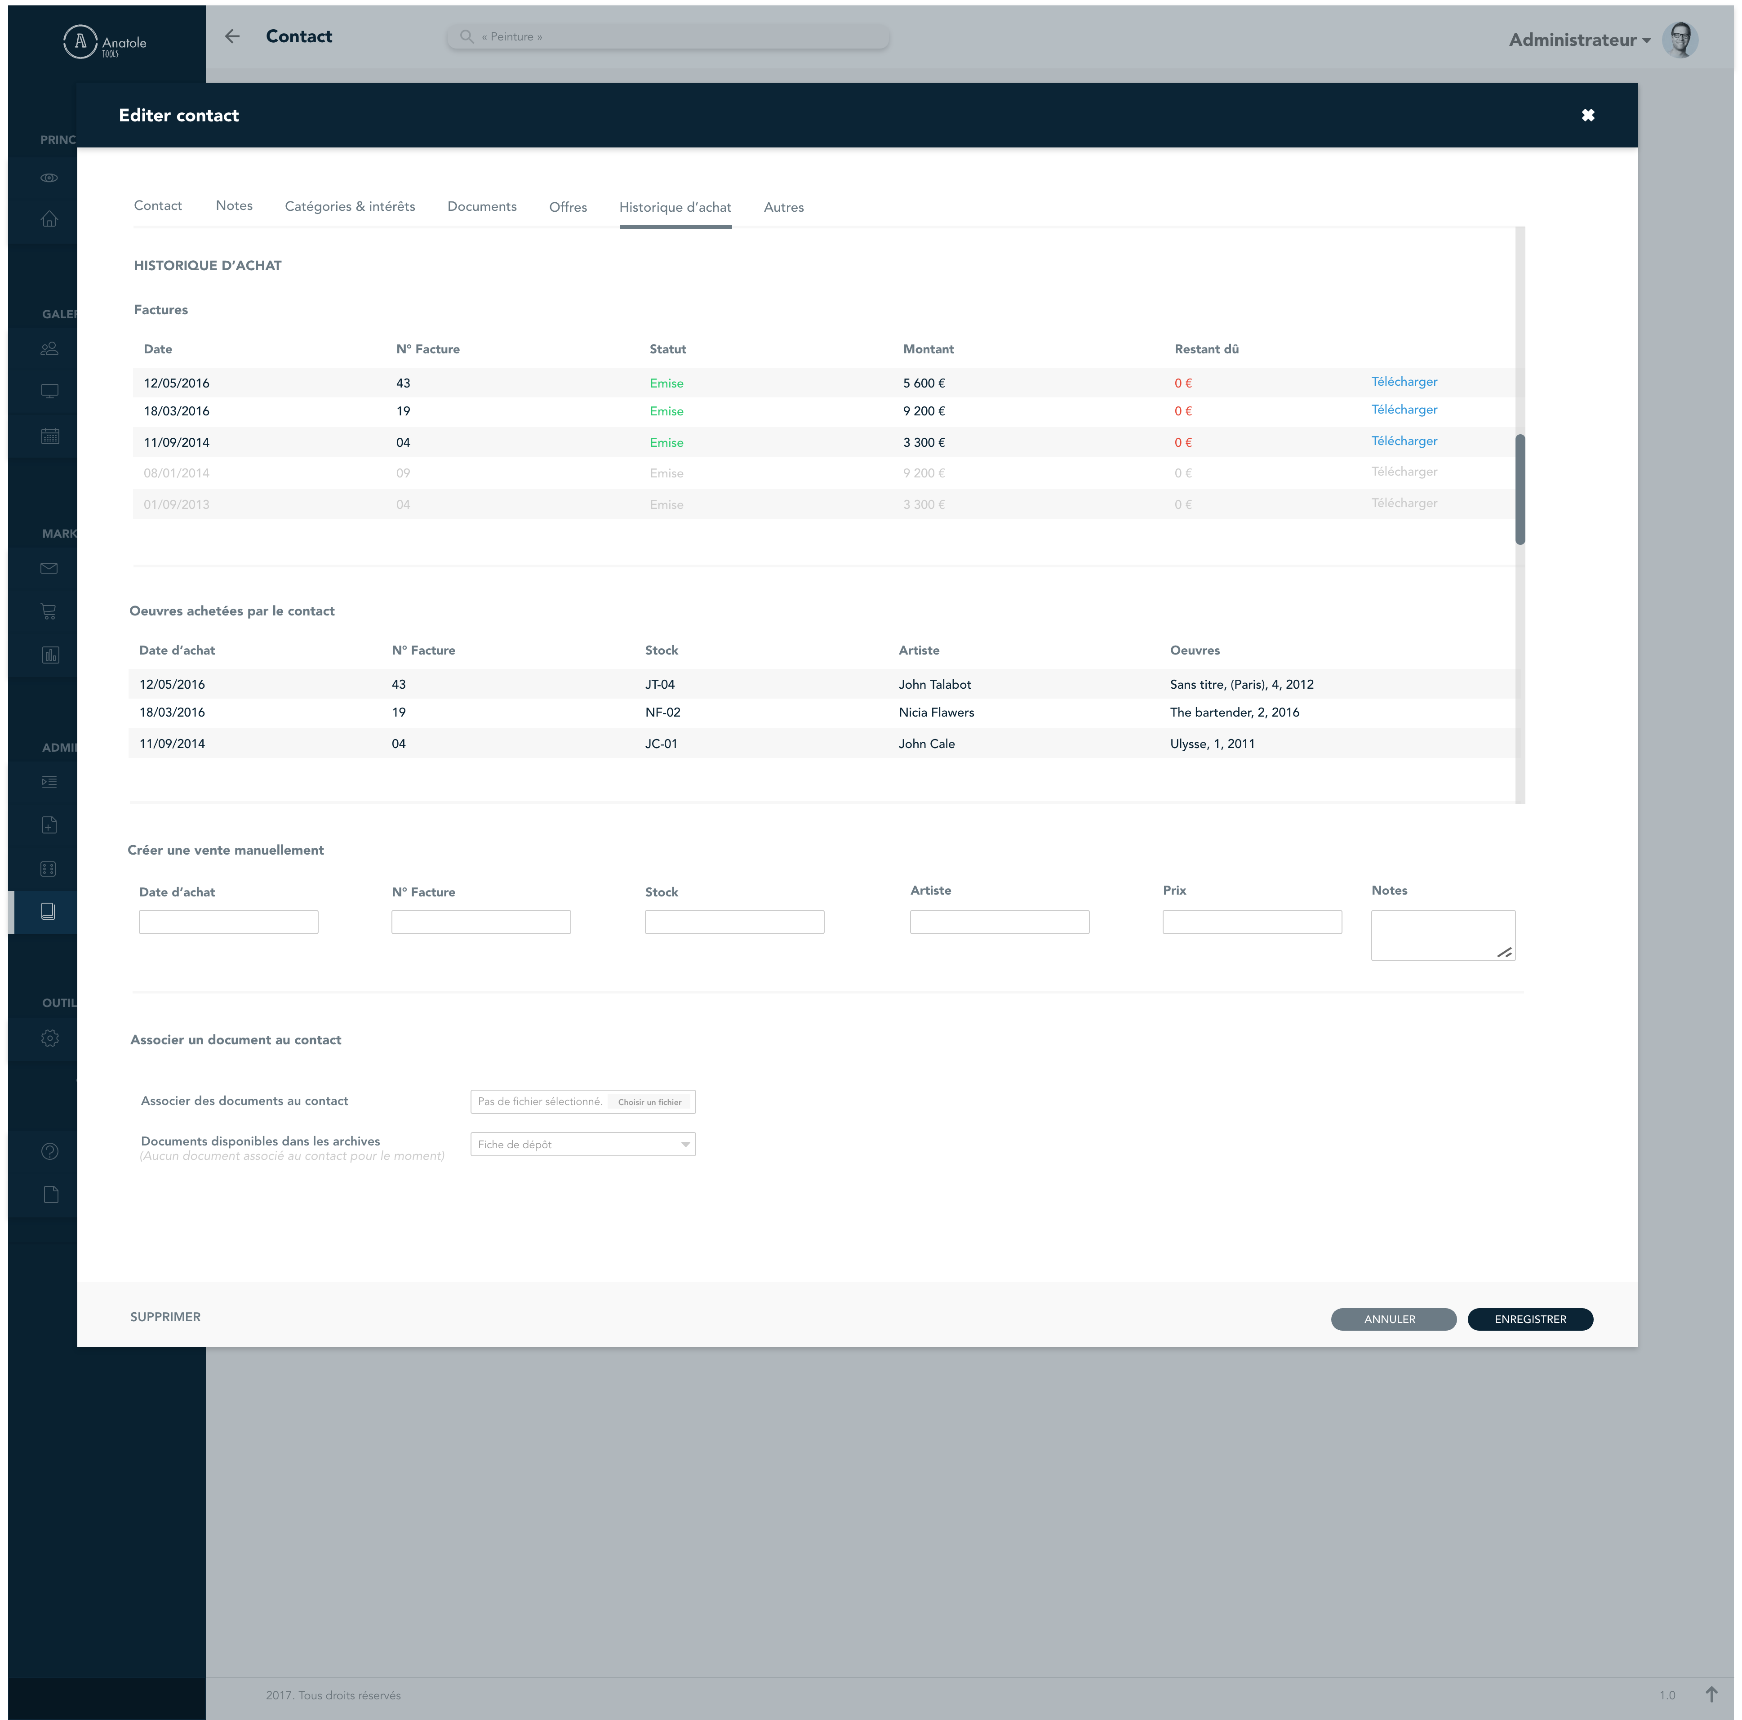Focus the Artiste input field
The width and height of the screenshot is (1742, 1720).
tap(999, 922)
